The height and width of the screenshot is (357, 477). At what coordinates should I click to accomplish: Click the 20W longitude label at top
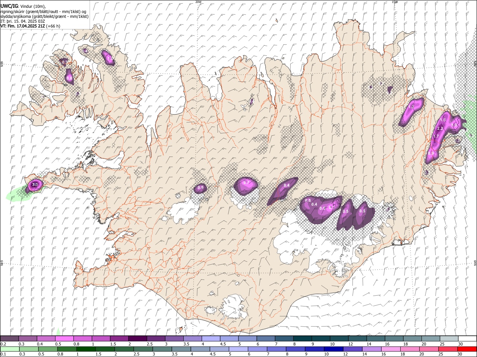pos(199,2)
